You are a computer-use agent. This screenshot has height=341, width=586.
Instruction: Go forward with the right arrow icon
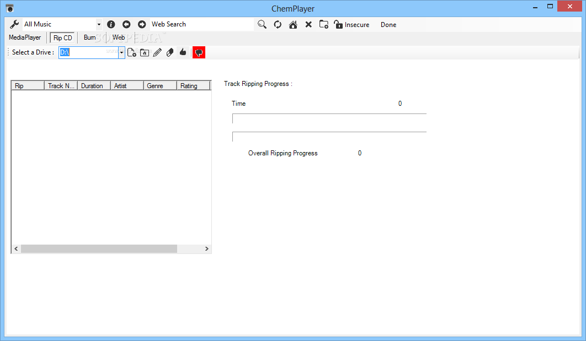point(142,24)
